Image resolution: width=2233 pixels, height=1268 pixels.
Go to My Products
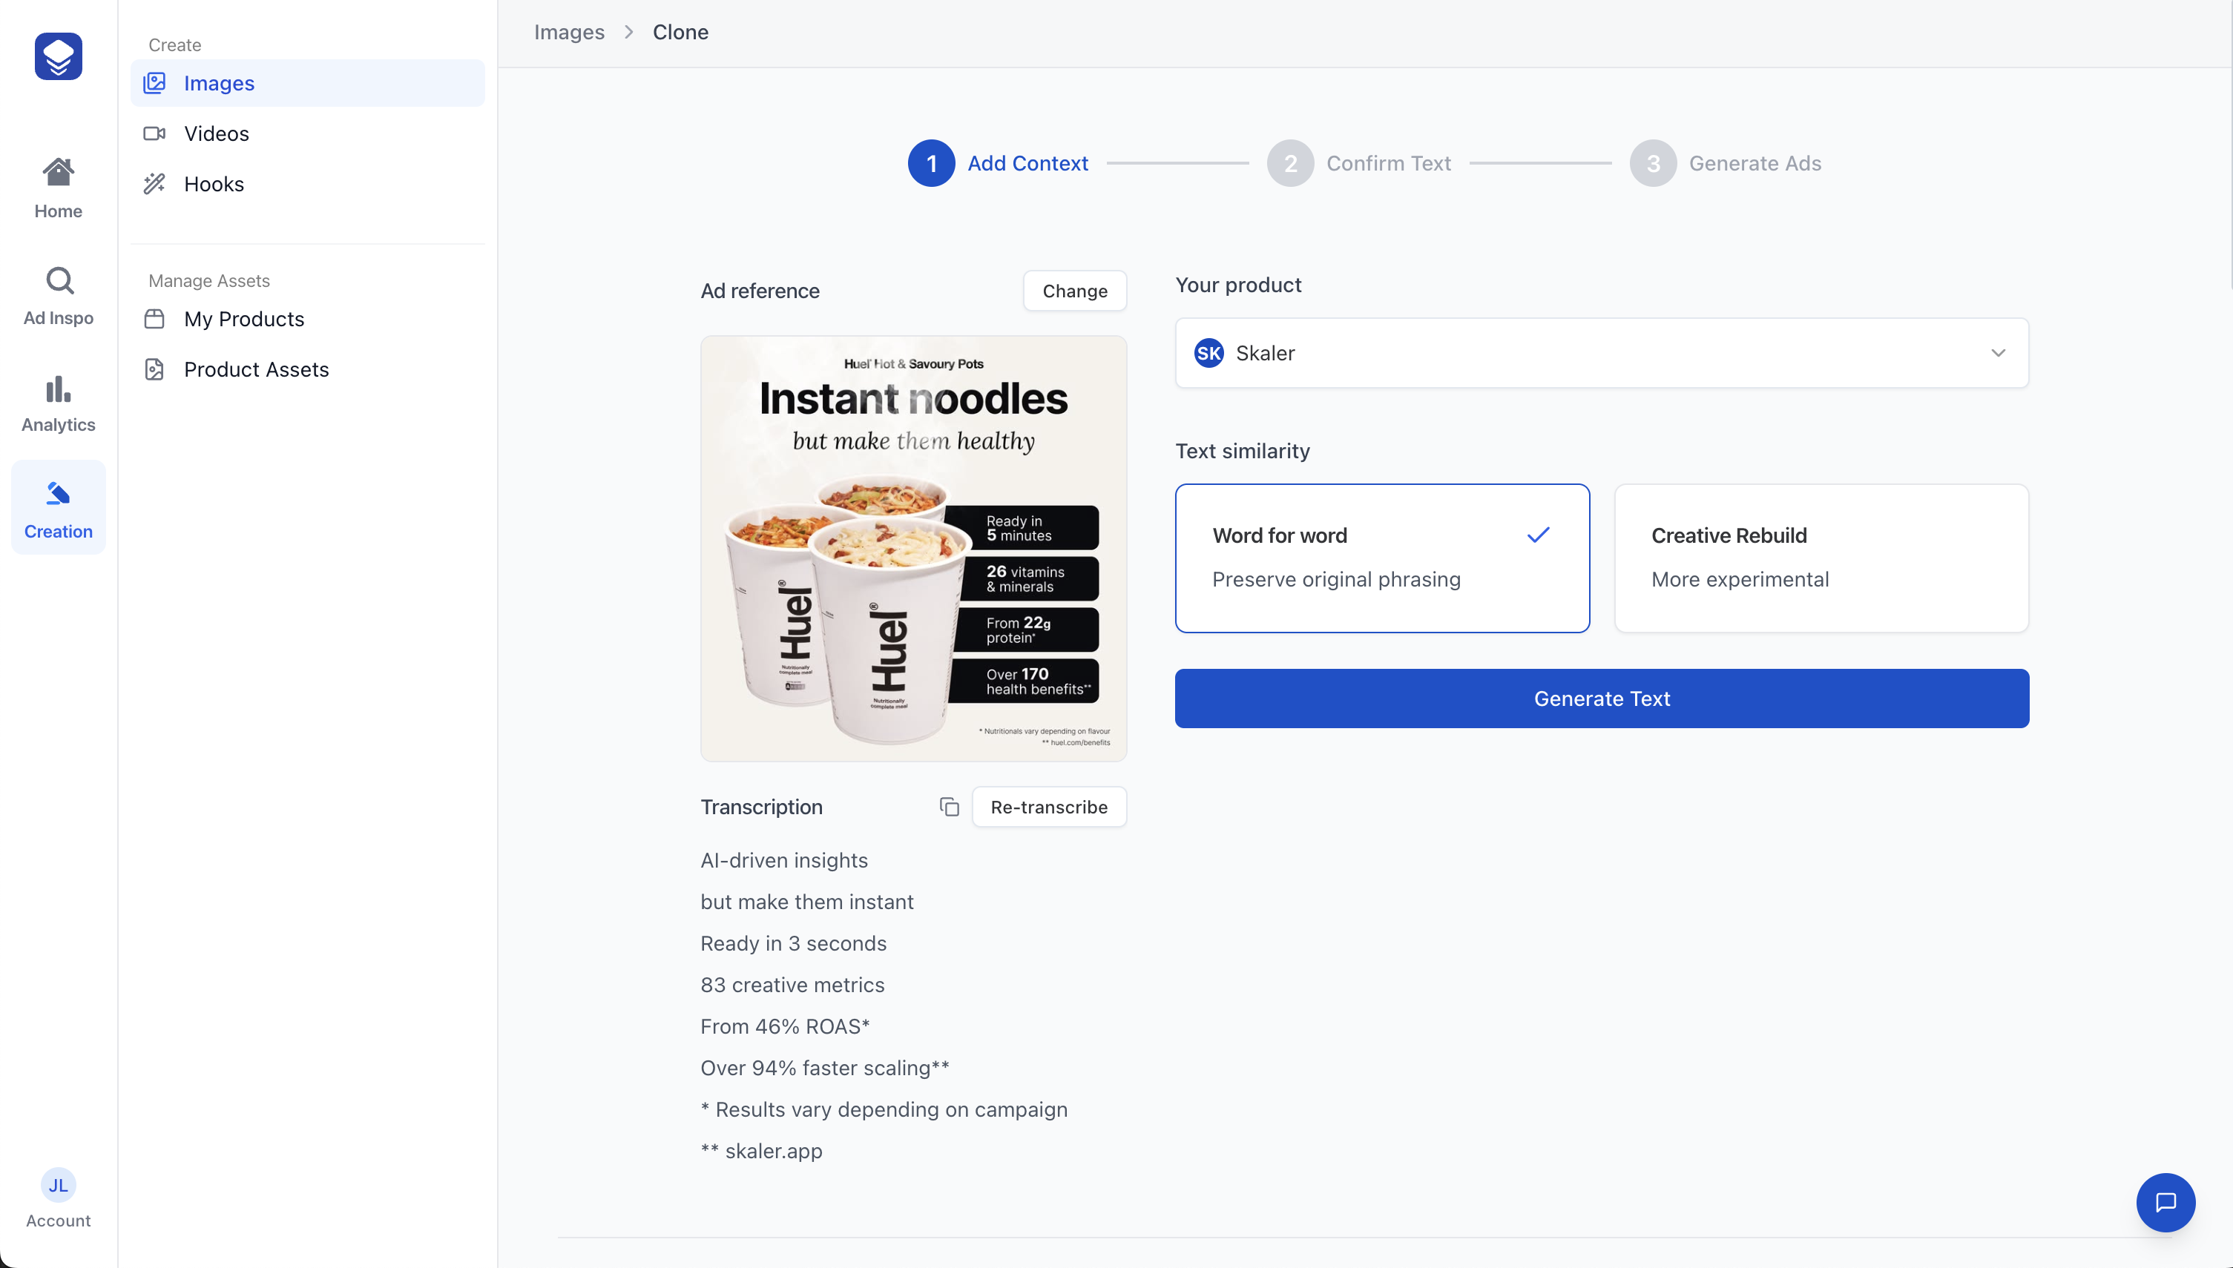tap(244, 319)
